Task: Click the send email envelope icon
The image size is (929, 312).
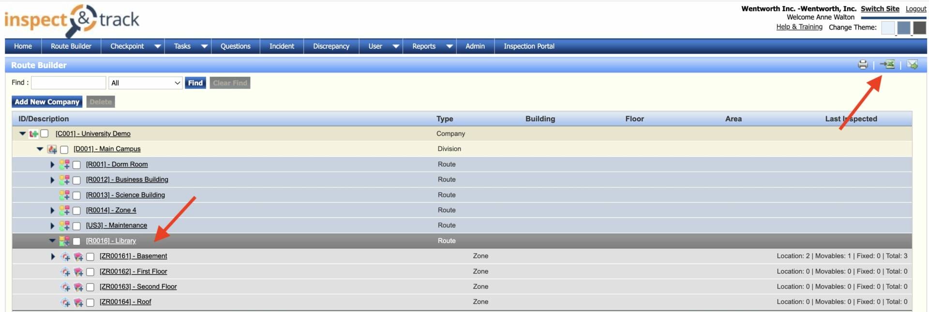Action: tap(912, 65)
